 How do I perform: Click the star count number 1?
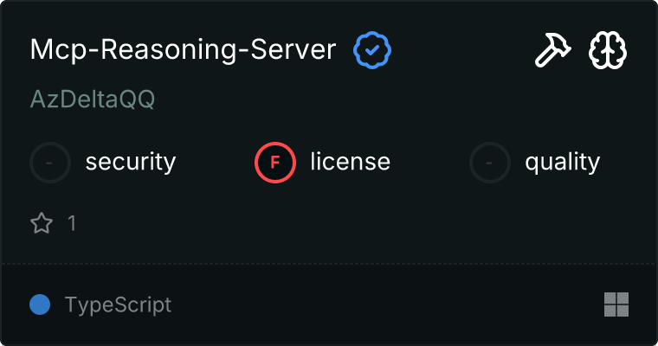point(72,224)
